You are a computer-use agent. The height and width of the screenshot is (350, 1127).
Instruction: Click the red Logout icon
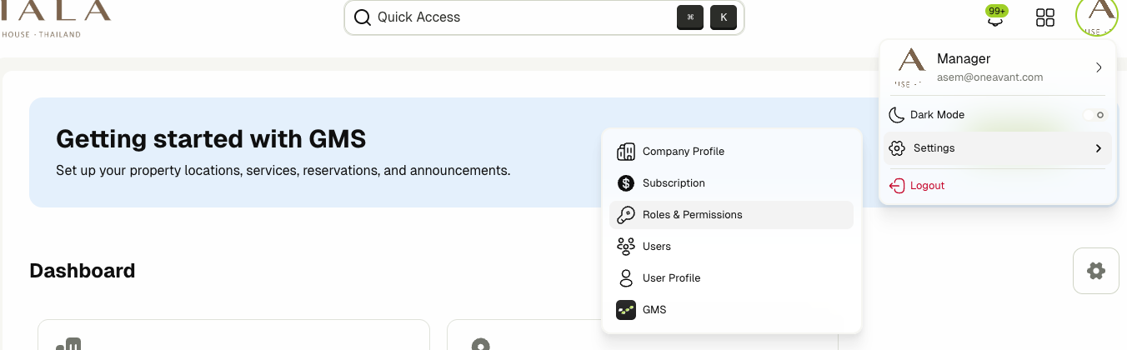897,186
